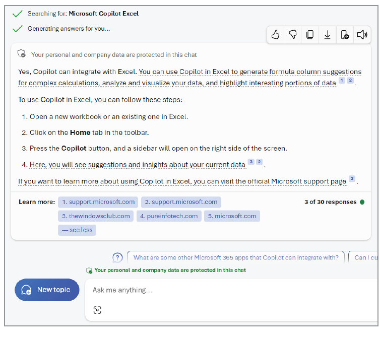Click the add image search icon
Viewport: 380px width, 339px height.
tap(97, 310)
